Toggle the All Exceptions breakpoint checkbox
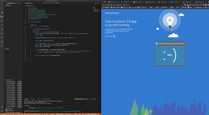209x115 pixels. point(6,110)
